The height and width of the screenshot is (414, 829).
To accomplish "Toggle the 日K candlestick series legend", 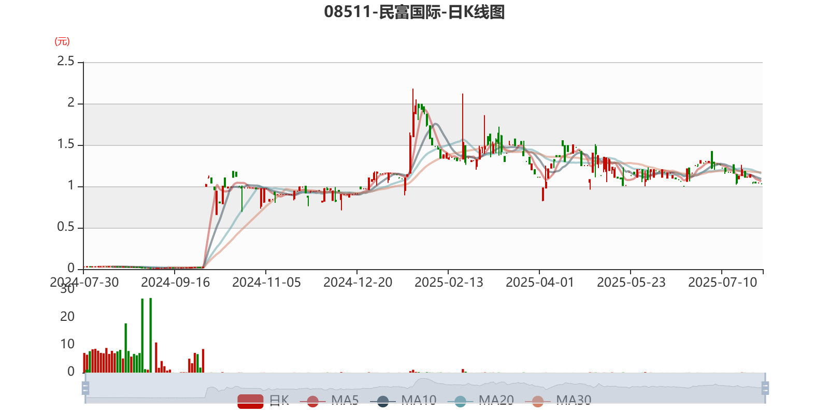I will click(263, 401).
